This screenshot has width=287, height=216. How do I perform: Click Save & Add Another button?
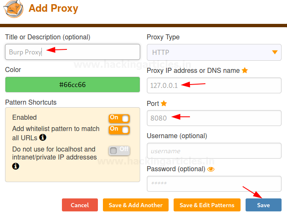[136, 205]
